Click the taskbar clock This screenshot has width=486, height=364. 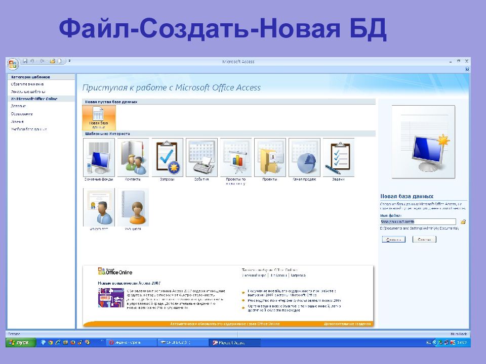pyautogui.click(x=462, y=342)
